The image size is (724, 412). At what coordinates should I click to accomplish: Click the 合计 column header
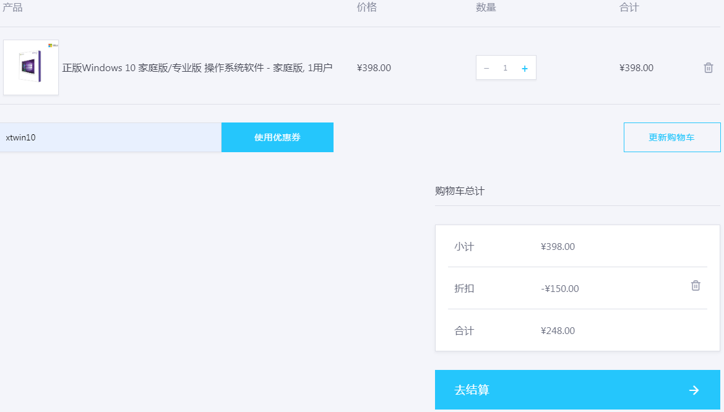pyautogui.click(x=629, y=7)
